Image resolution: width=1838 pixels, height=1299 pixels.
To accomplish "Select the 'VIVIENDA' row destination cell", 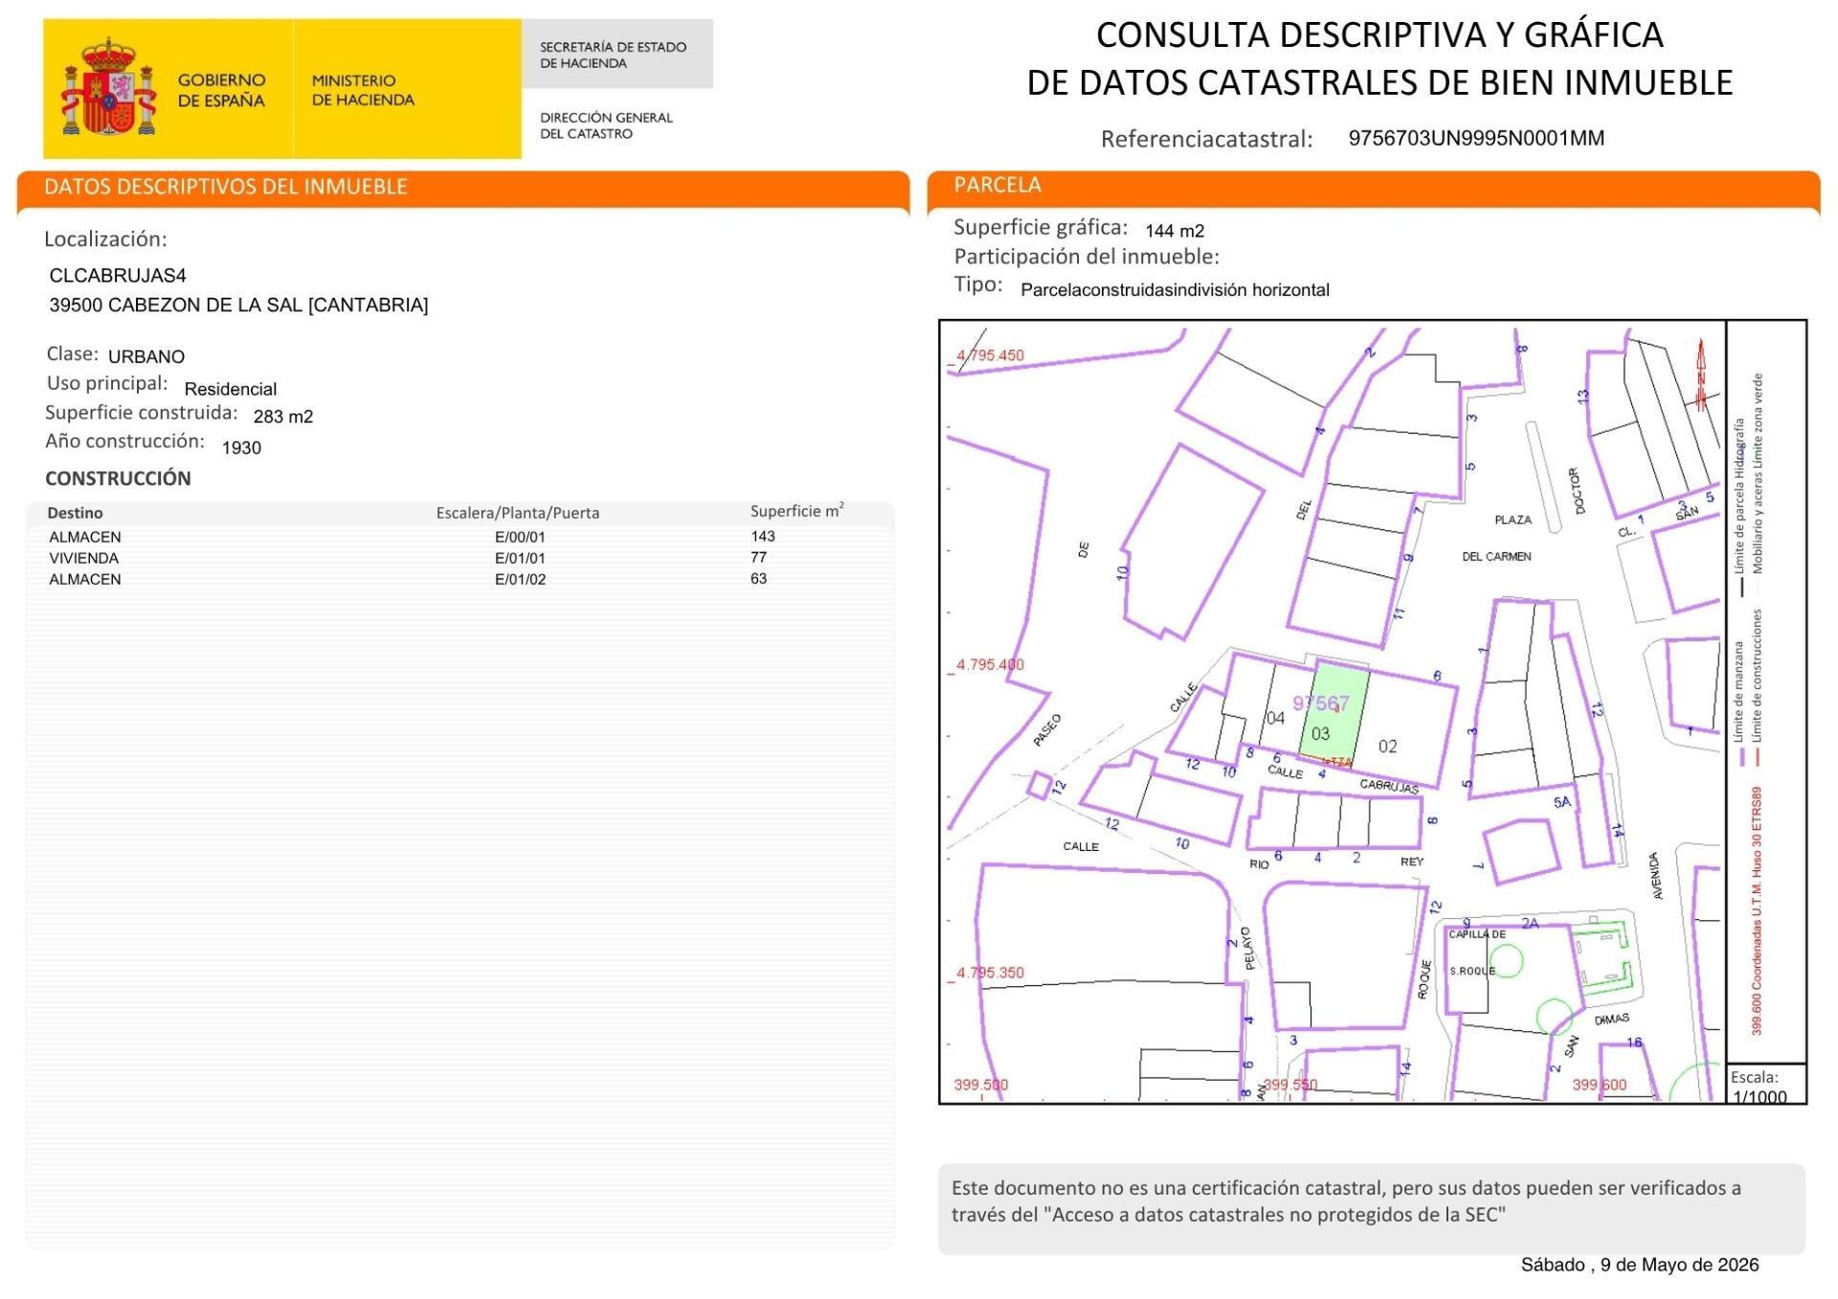I will [84, 558].
